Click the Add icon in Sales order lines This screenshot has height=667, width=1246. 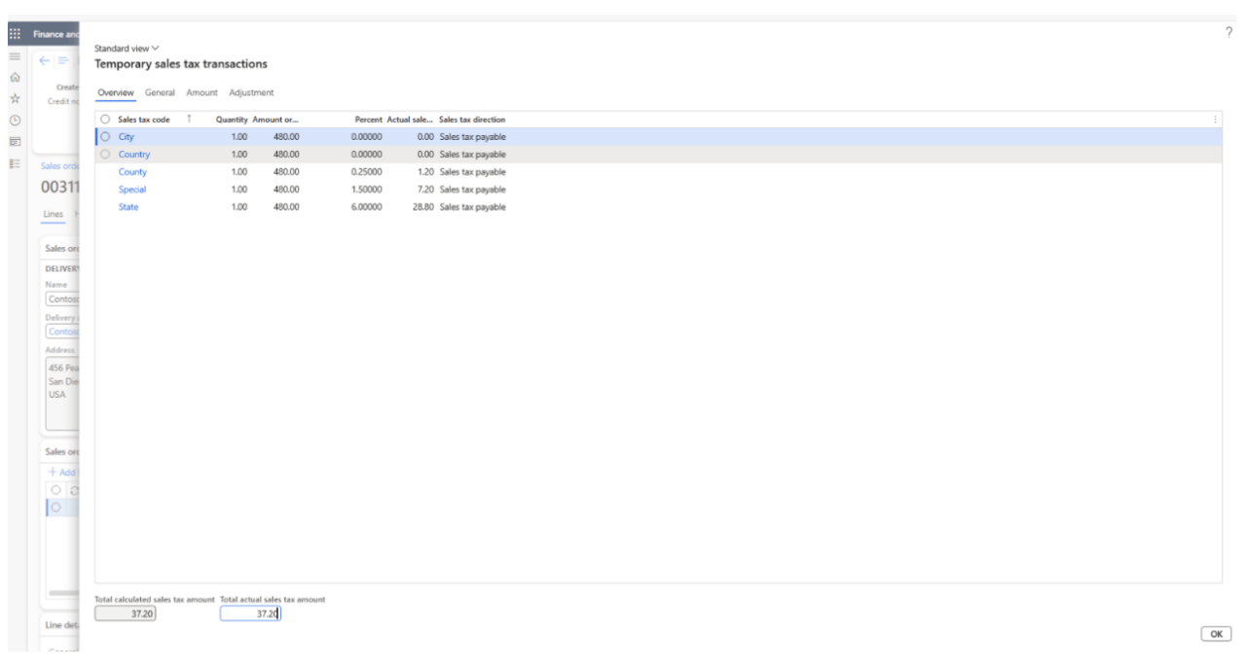(51, 473)
